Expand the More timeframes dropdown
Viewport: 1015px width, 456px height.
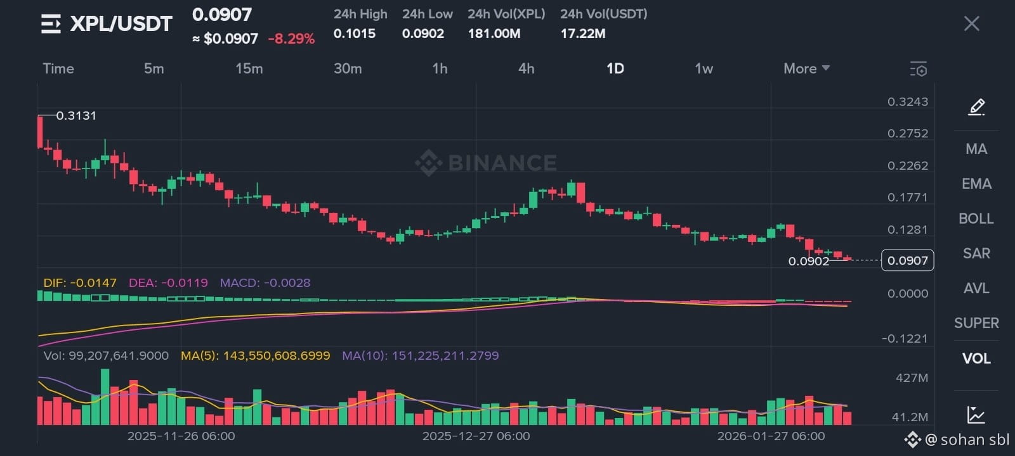coord(806,68)
